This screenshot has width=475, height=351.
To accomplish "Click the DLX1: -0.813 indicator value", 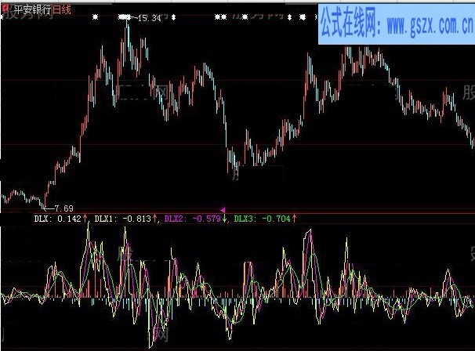I will tap(123, 219).
